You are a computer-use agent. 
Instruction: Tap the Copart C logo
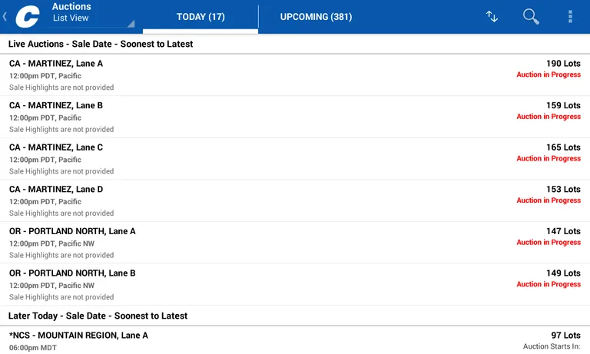point(28,17)
